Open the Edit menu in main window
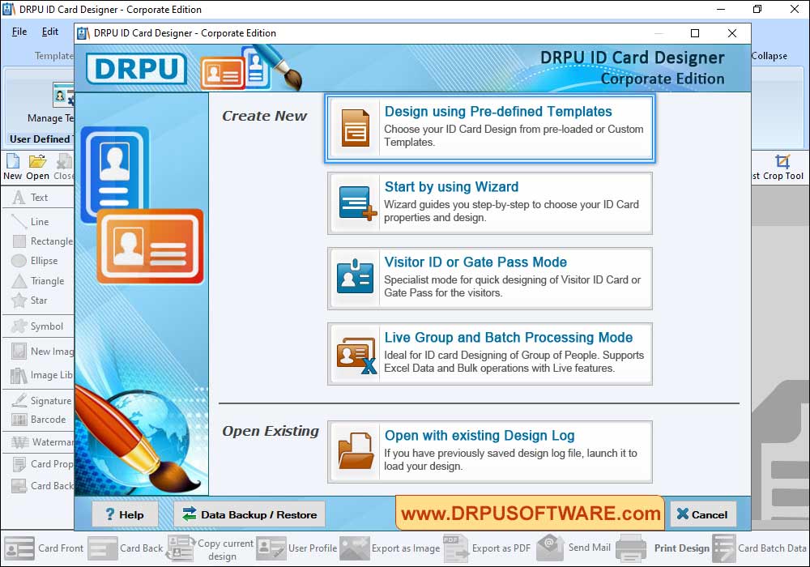810x567 pixels. [50, 32]
